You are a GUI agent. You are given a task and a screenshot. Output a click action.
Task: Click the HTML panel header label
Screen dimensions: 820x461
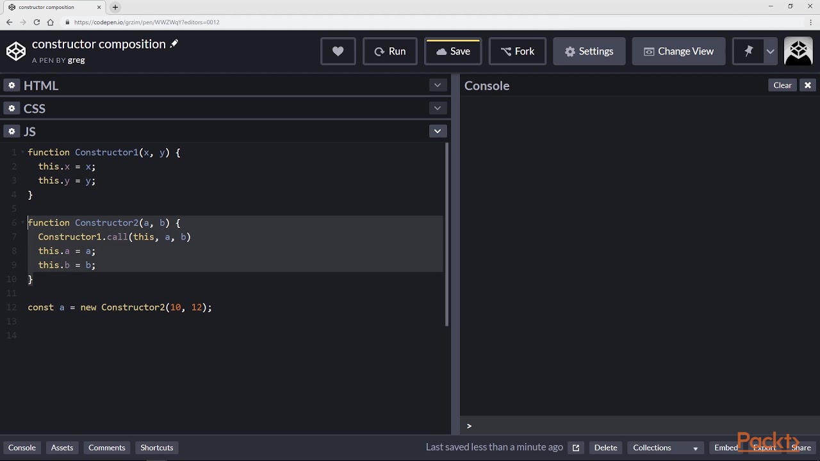[41, 85]
